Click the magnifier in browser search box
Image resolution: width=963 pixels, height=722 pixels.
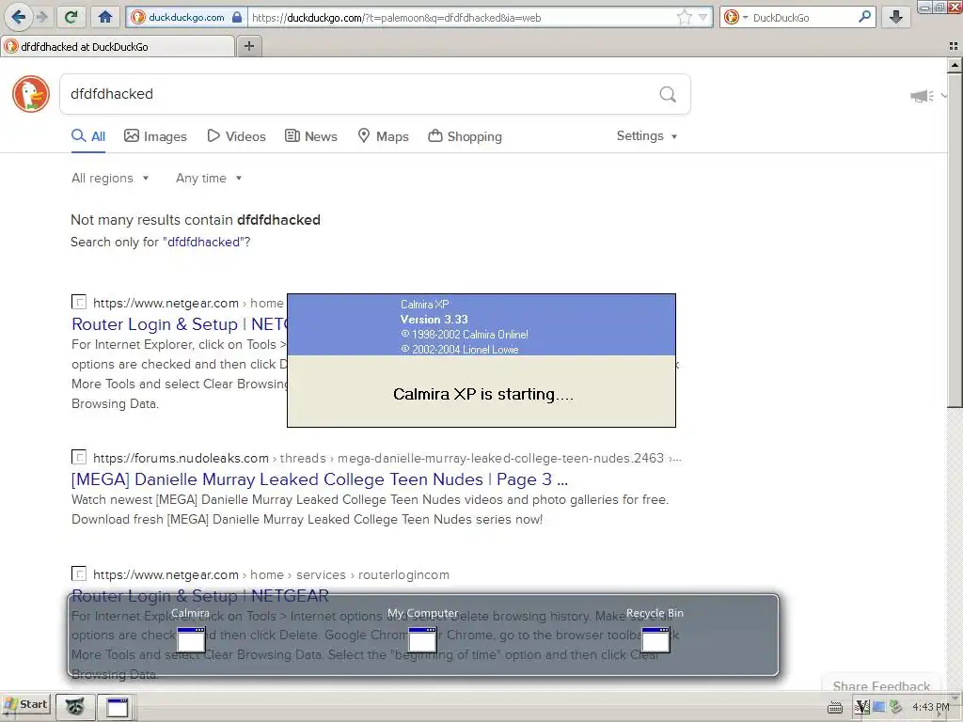(x=864, y=17)
